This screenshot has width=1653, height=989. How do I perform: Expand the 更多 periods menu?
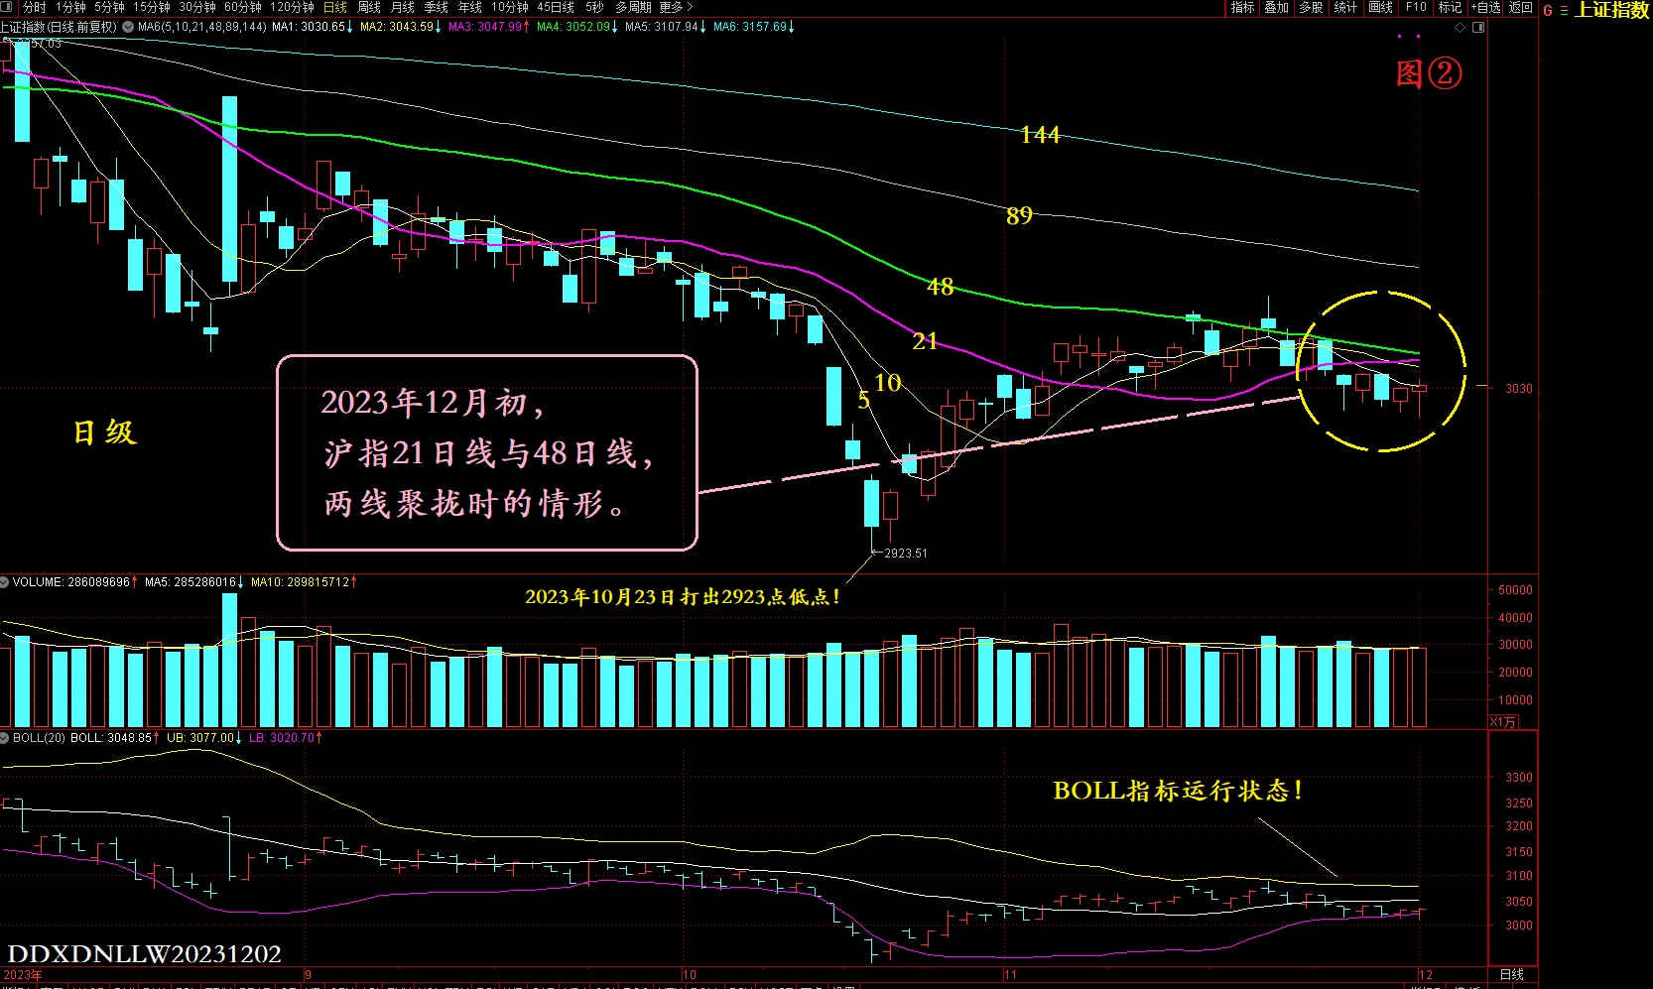click(676, 7)
